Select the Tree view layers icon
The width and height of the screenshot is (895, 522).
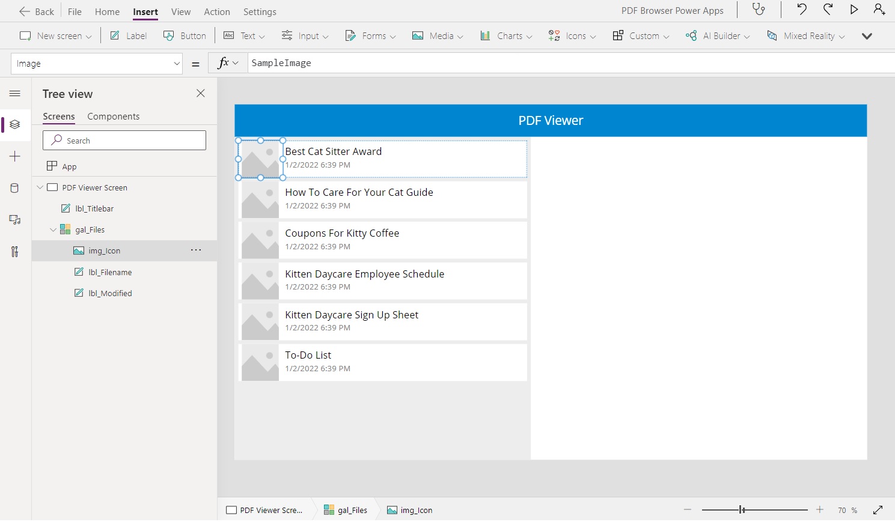[x=14, y=125]
